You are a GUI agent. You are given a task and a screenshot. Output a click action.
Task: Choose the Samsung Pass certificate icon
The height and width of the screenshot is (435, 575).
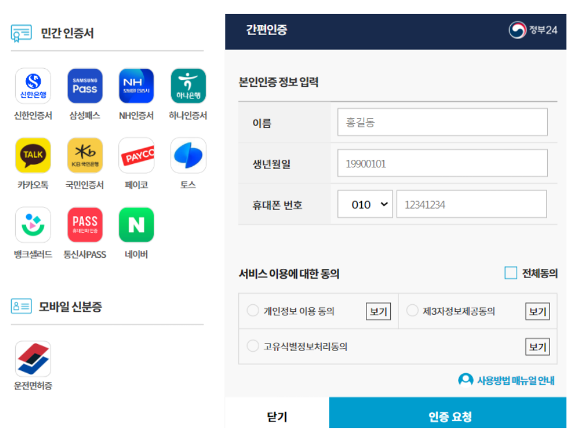[x=84, y=86]
